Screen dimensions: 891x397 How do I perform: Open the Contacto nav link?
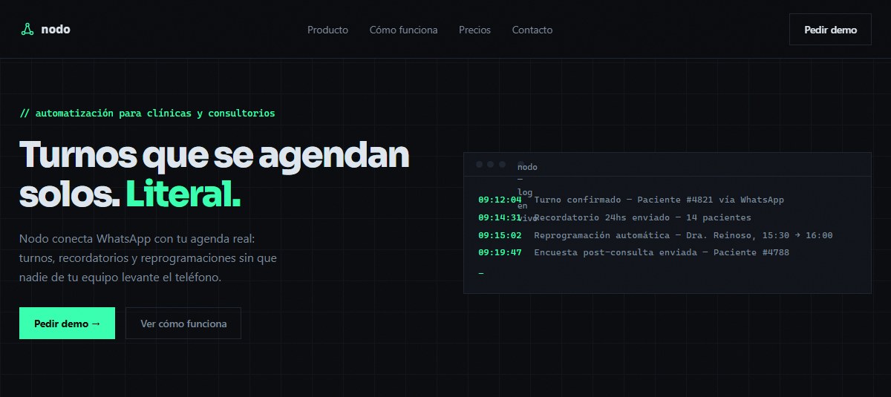532,30
